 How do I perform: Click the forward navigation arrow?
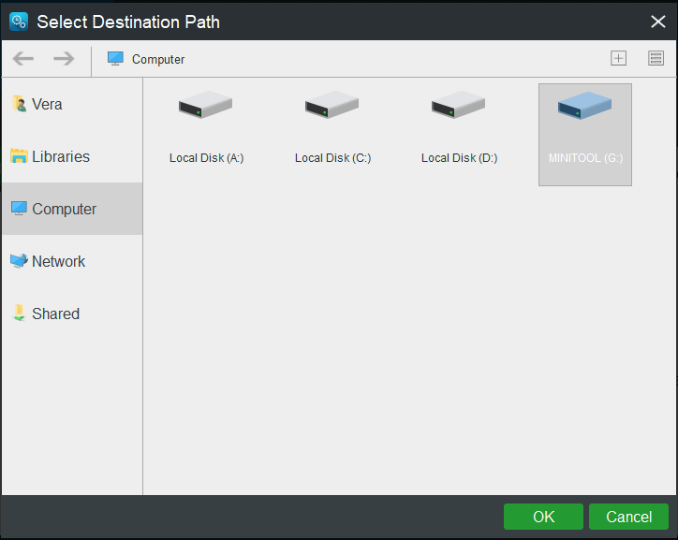64,58
